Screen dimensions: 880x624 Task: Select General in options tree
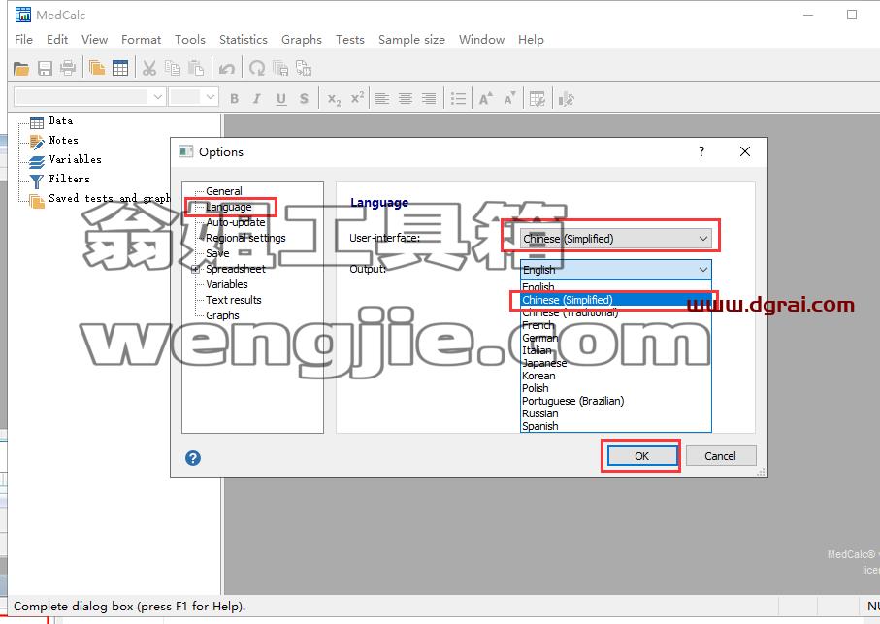coord(223,191)
